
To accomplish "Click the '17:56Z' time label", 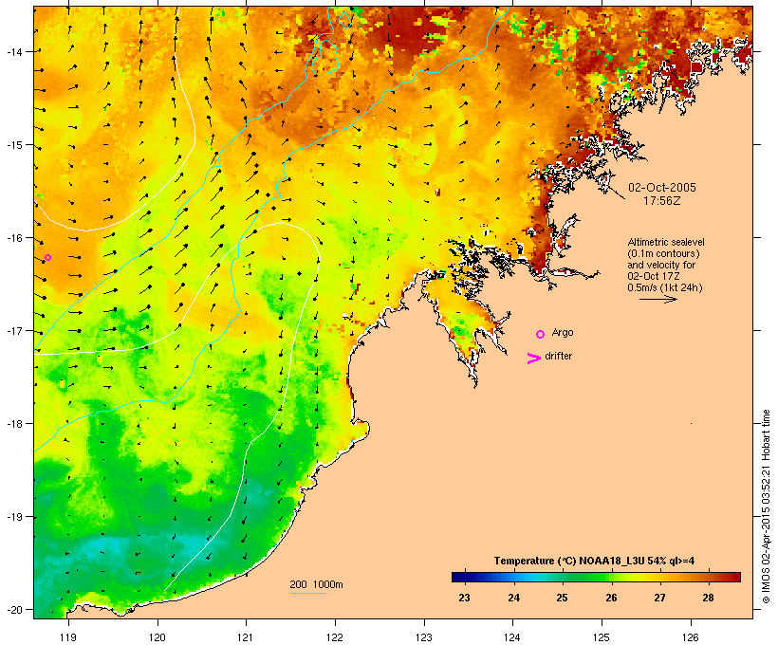I will (662, 201).
